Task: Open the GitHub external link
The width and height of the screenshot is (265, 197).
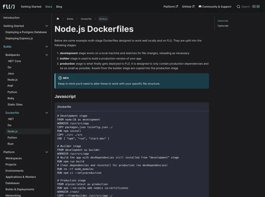Action: (x=188, y=7)
